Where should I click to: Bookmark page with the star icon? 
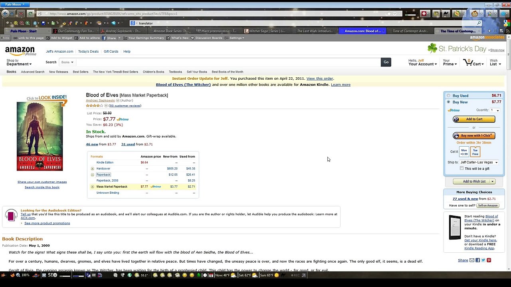point(389,14)
